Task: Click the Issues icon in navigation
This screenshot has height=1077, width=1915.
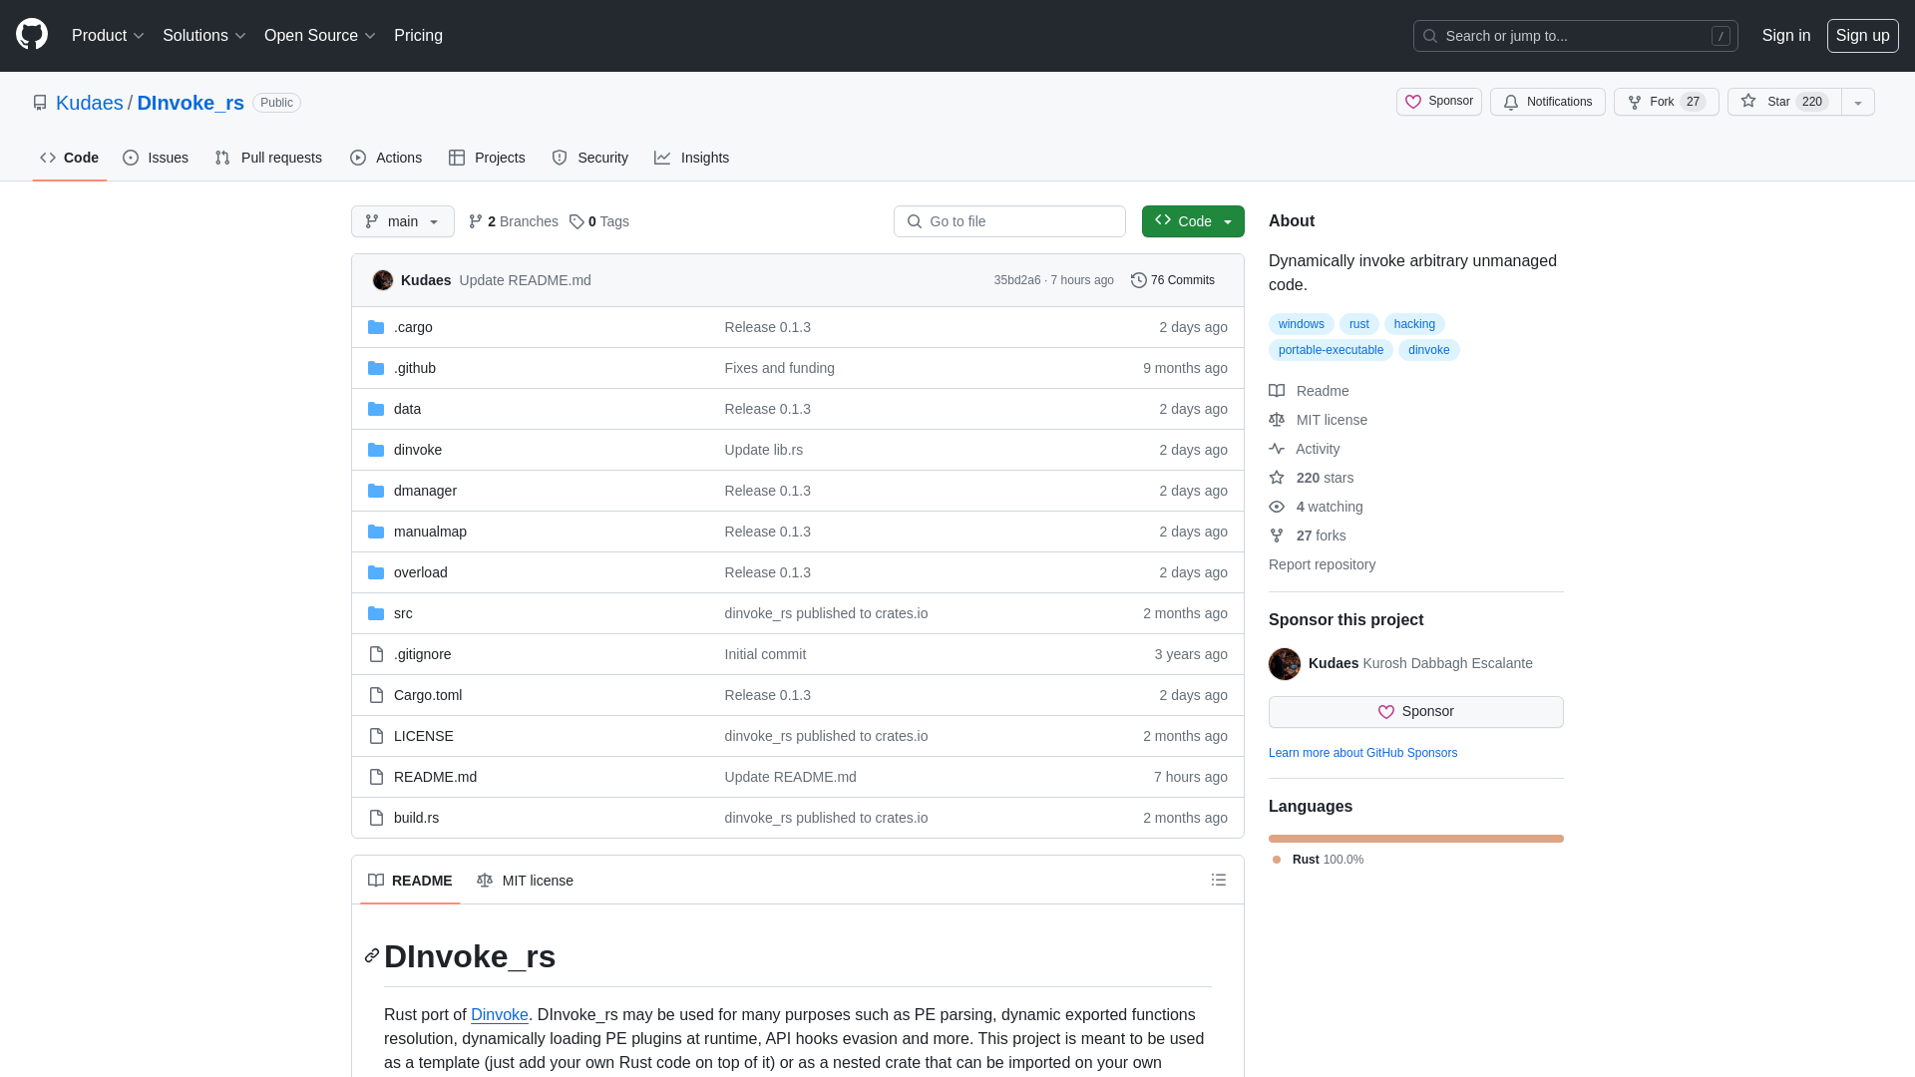Action: coord(131,158)
